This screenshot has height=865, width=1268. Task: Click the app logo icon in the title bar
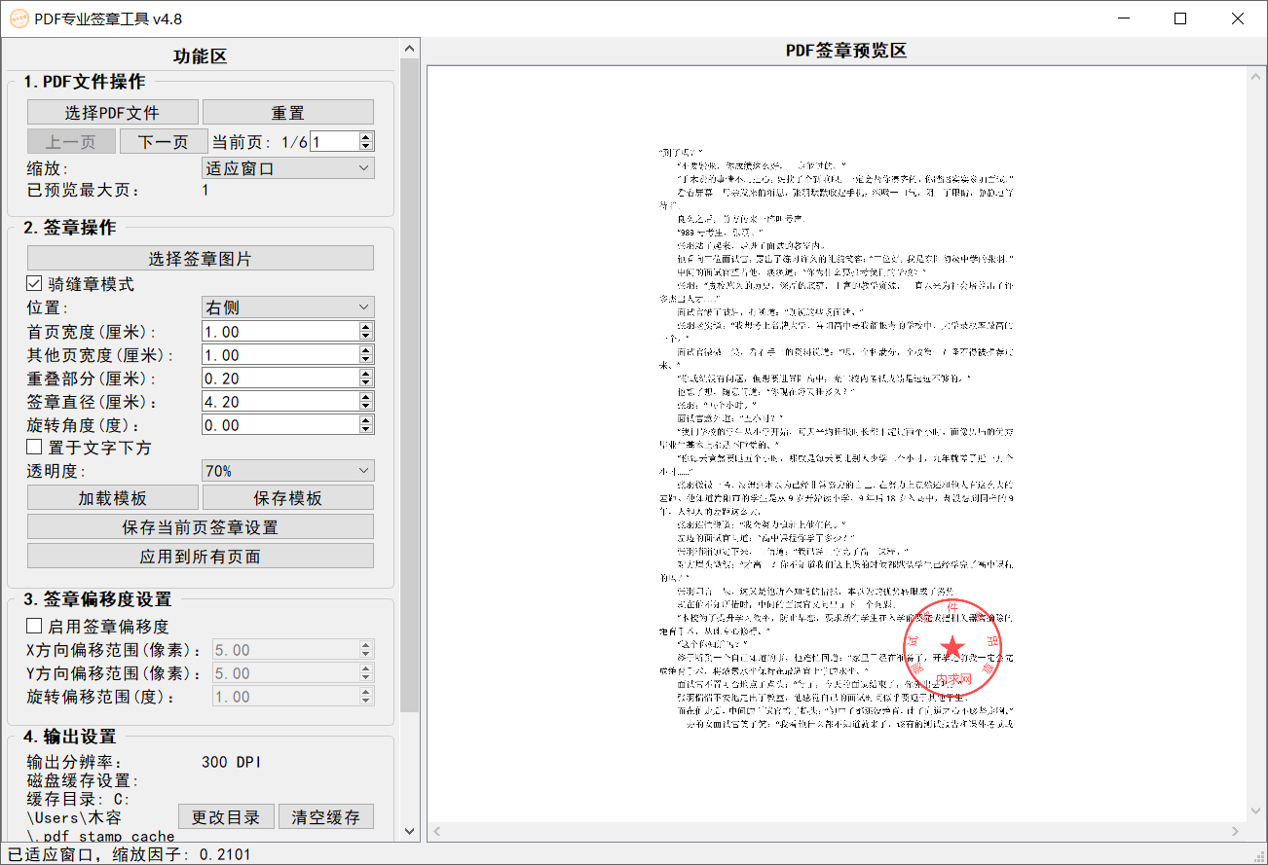pyautogui.click(x=19, y=18)
